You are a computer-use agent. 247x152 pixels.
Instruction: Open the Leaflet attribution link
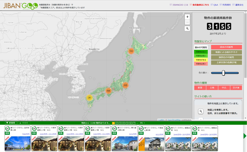click(x=161, y=120)
